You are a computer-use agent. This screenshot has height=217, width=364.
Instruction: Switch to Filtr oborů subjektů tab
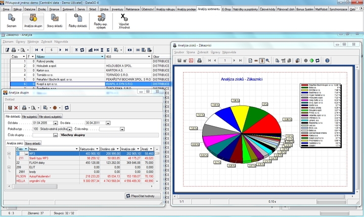[x=50, y=117]
